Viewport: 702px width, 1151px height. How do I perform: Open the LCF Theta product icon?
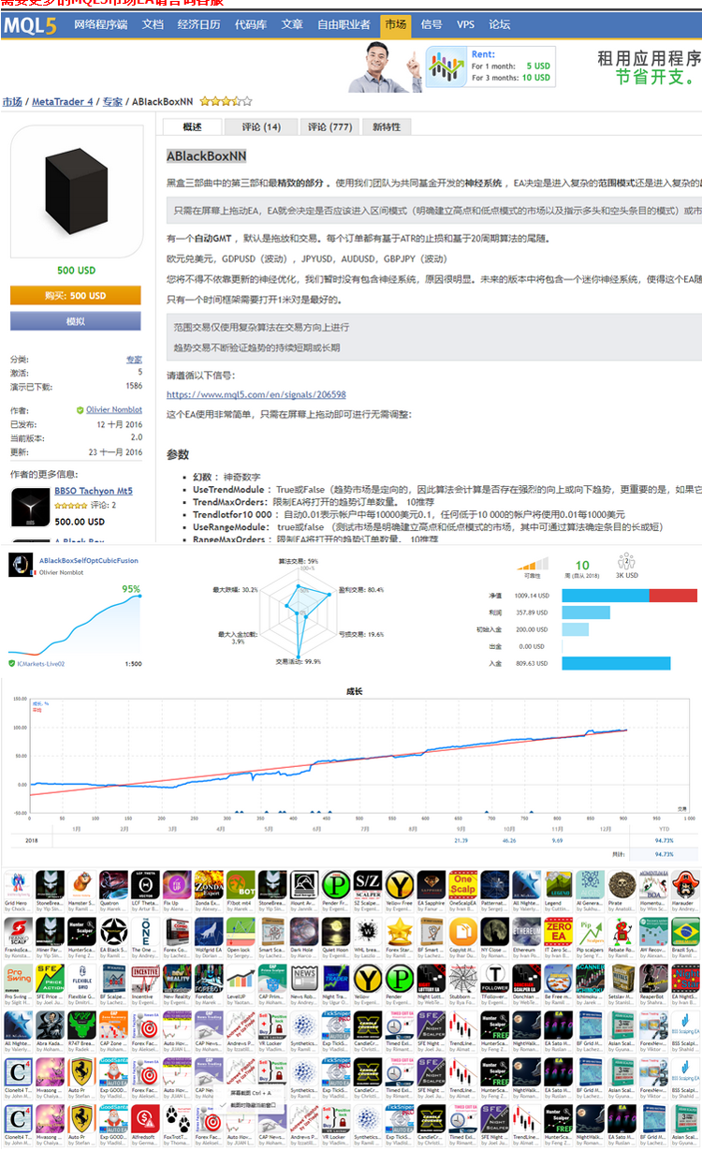tap(146, 884)
